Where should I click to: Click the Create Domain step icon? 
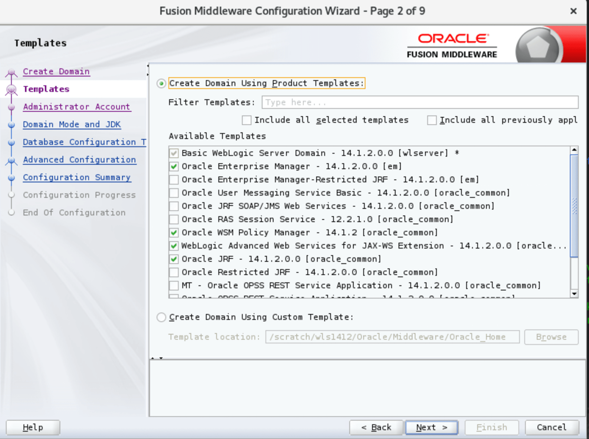coord(11,72)
